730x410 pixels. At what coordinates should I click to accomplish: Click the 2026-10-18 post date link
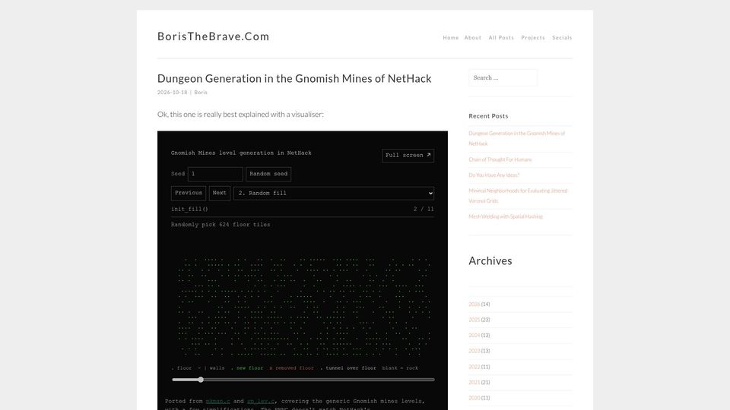pos(173,93)
